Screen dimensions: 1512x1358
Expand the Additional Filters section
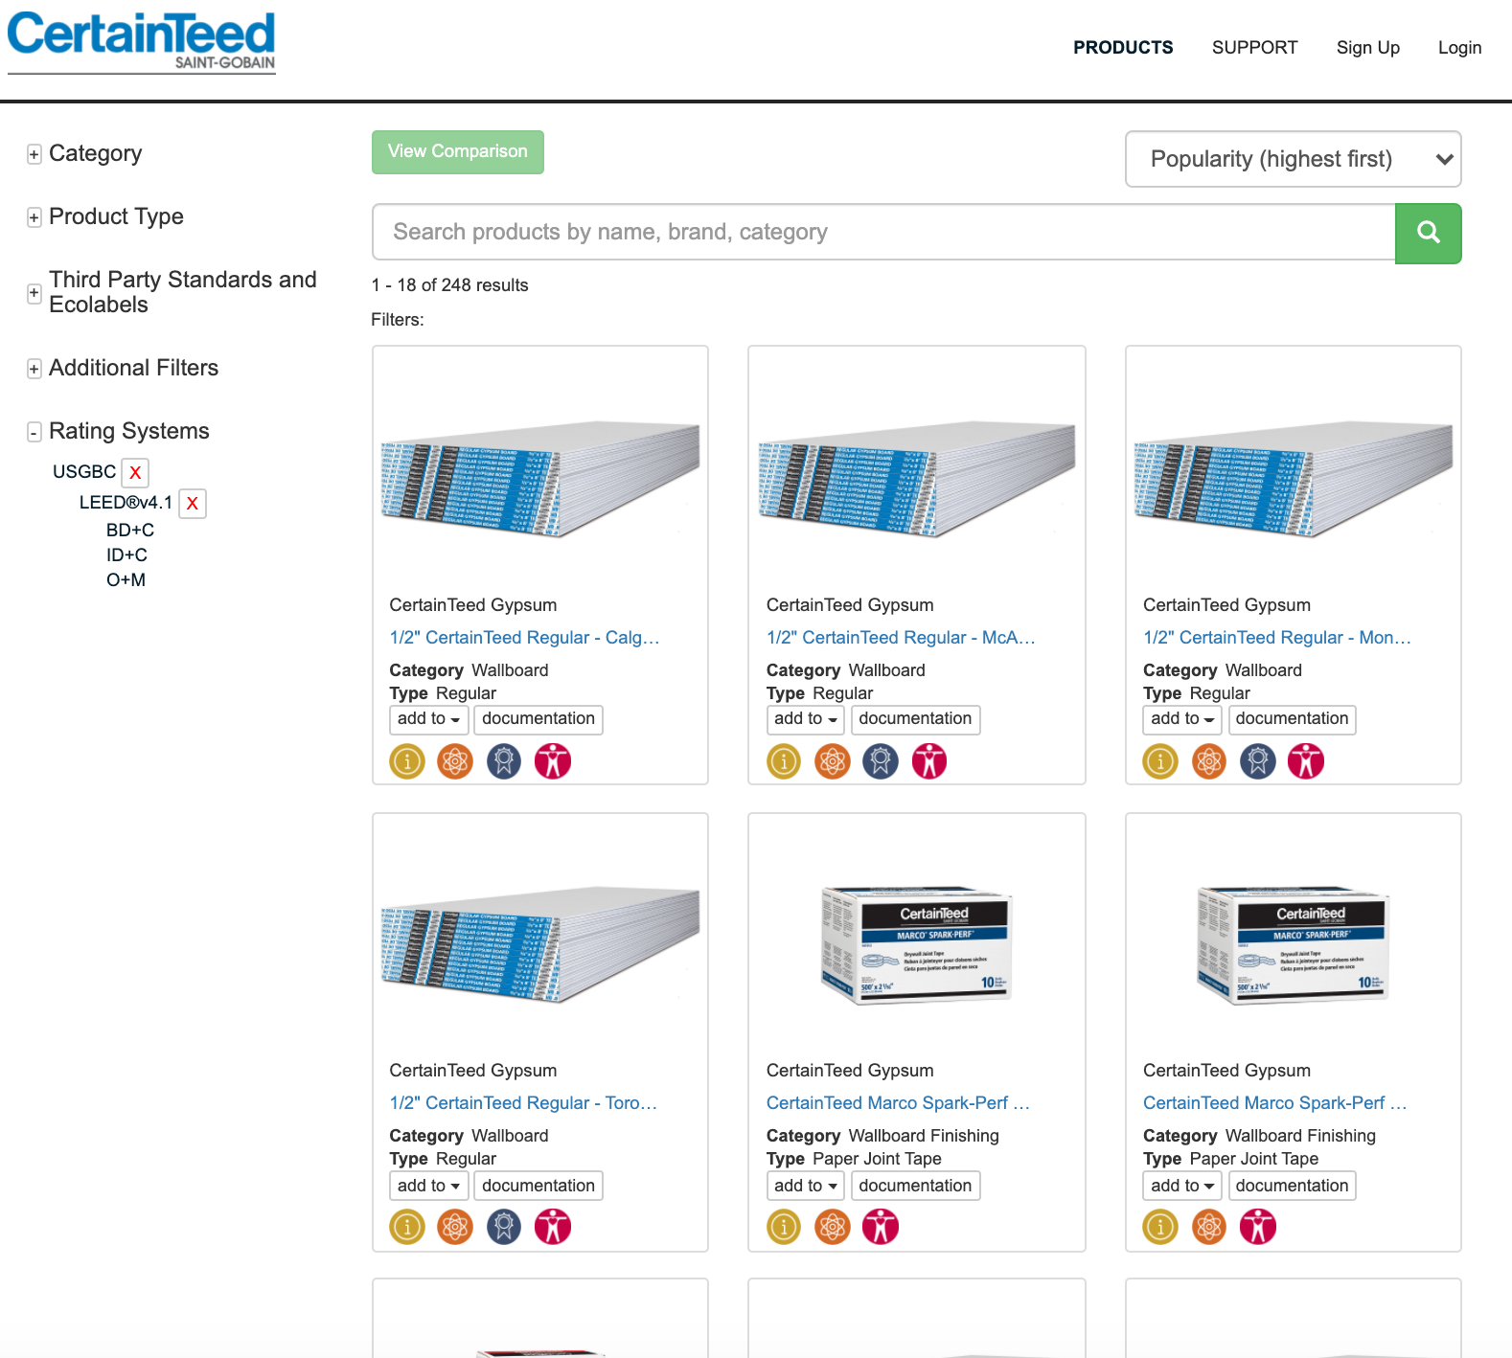pyautogui.click(x=34, y=369)
